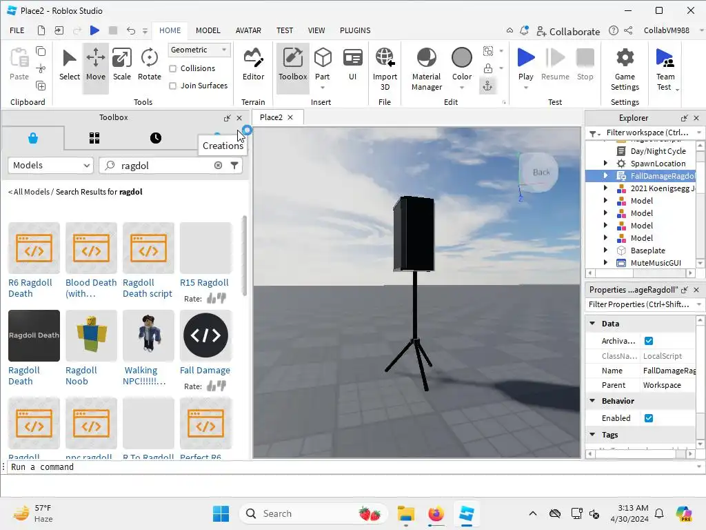
Task: Select FallDamageRagdoll in Explorer
Action: [662, 176]
